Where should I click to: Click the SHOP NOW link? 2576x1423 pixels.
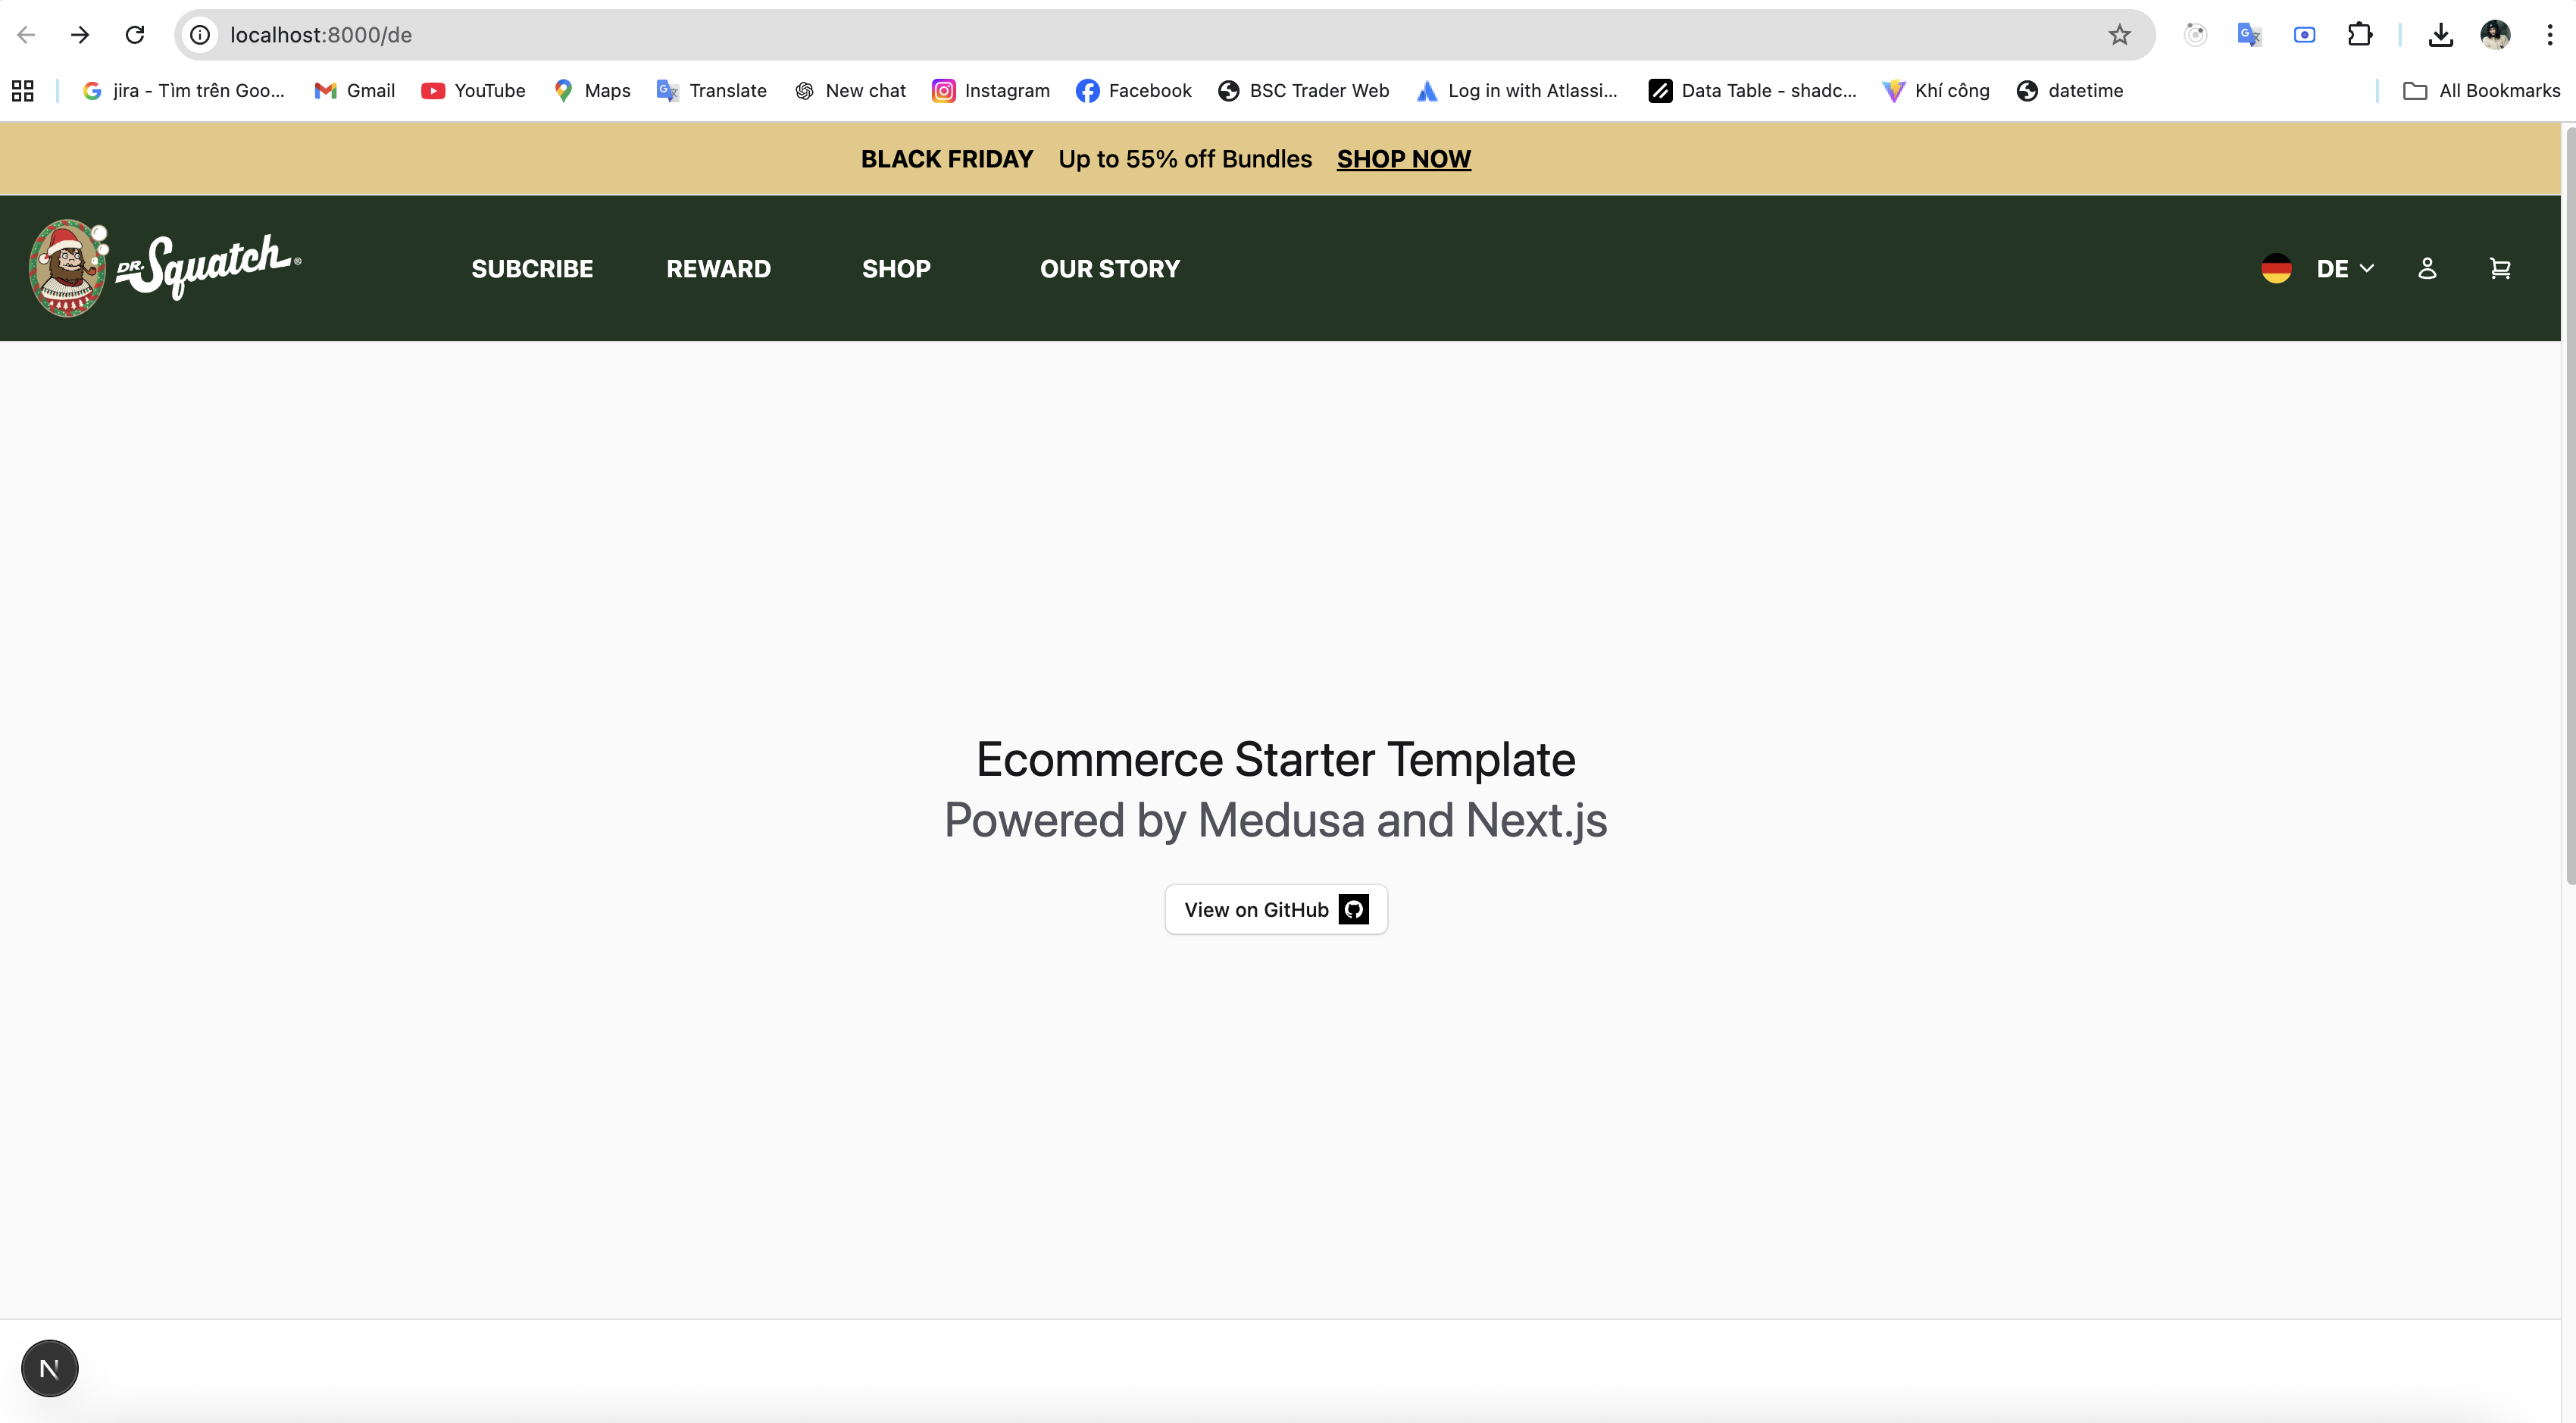pyautogui.click(x=1403, y=159)
